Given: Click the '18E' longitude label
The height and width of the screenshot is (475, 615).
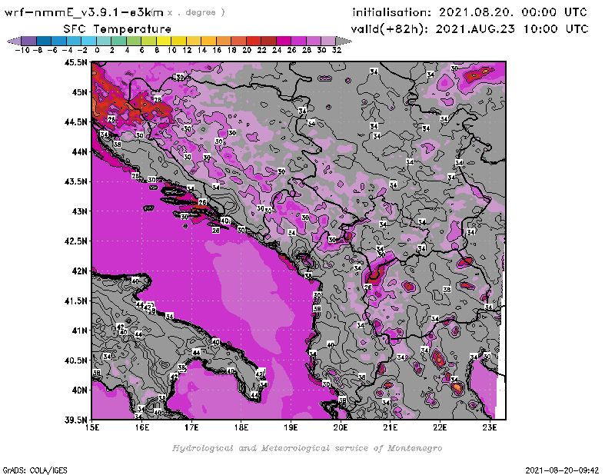Looking at the screenshot, I should [241, 427].
